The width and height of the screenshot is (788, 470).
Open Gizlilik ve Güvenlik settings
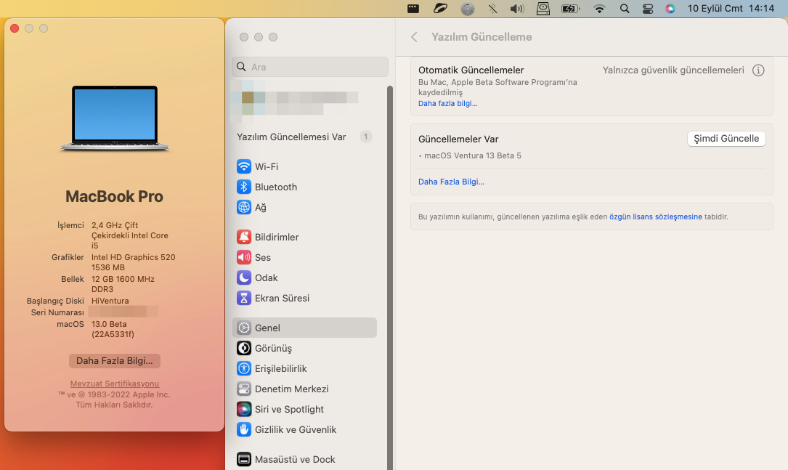[x=295, y=429]
